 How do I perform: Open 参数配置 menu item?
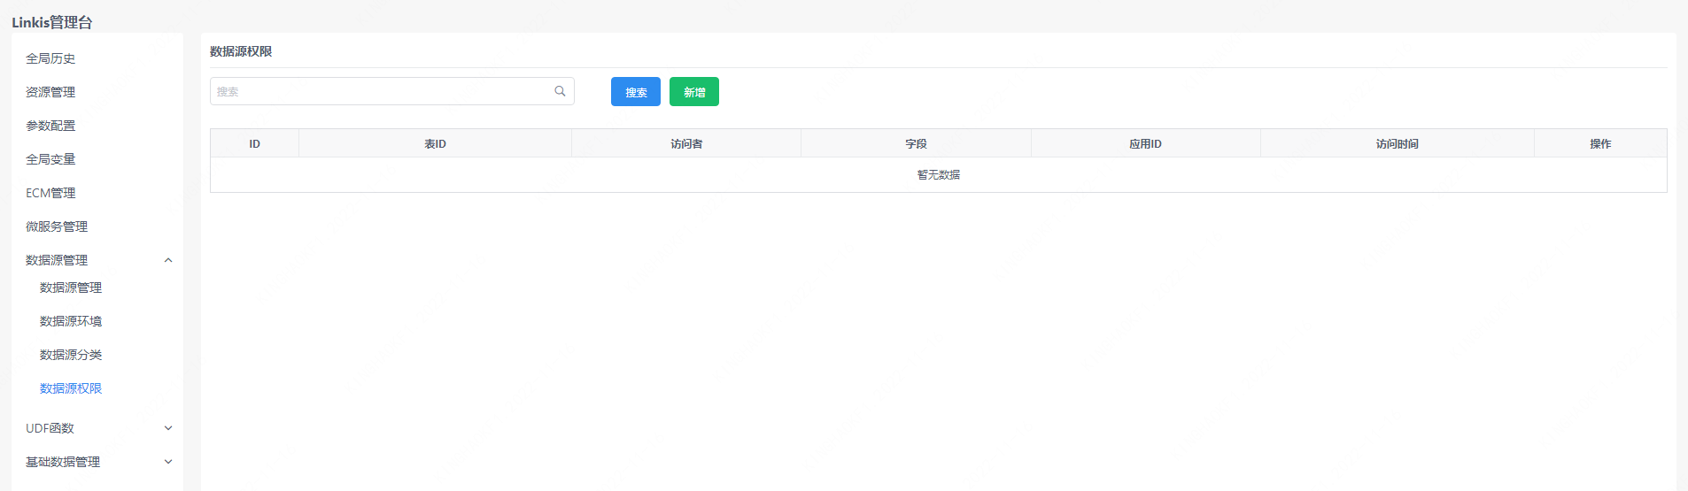50,126
